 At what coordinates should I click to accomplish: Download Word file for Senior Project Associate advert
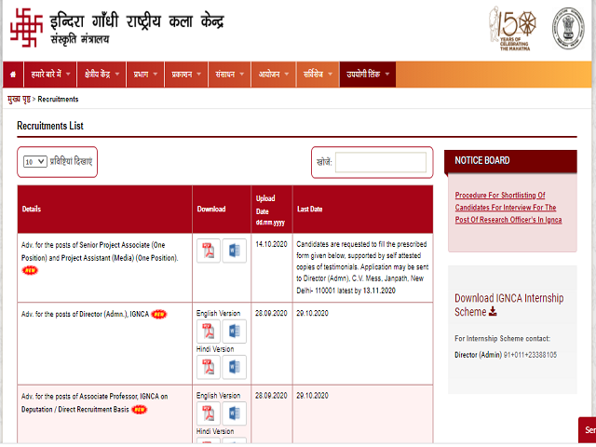coord(234,251)
